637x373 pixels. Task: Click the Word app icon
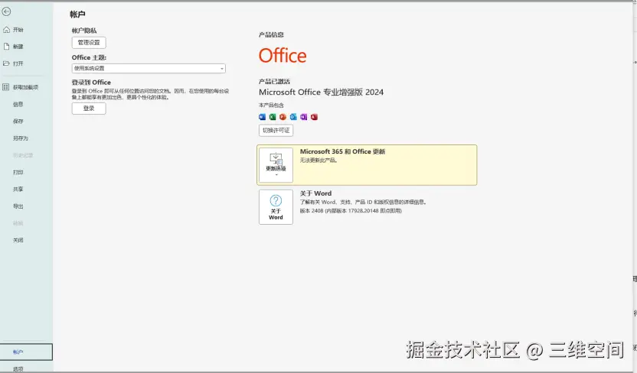(x=262, y=117)
